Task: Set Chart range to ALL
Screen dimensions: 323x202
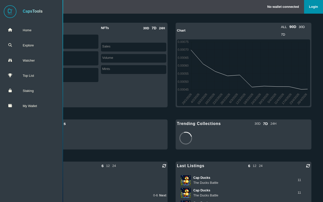Action: 284,27
